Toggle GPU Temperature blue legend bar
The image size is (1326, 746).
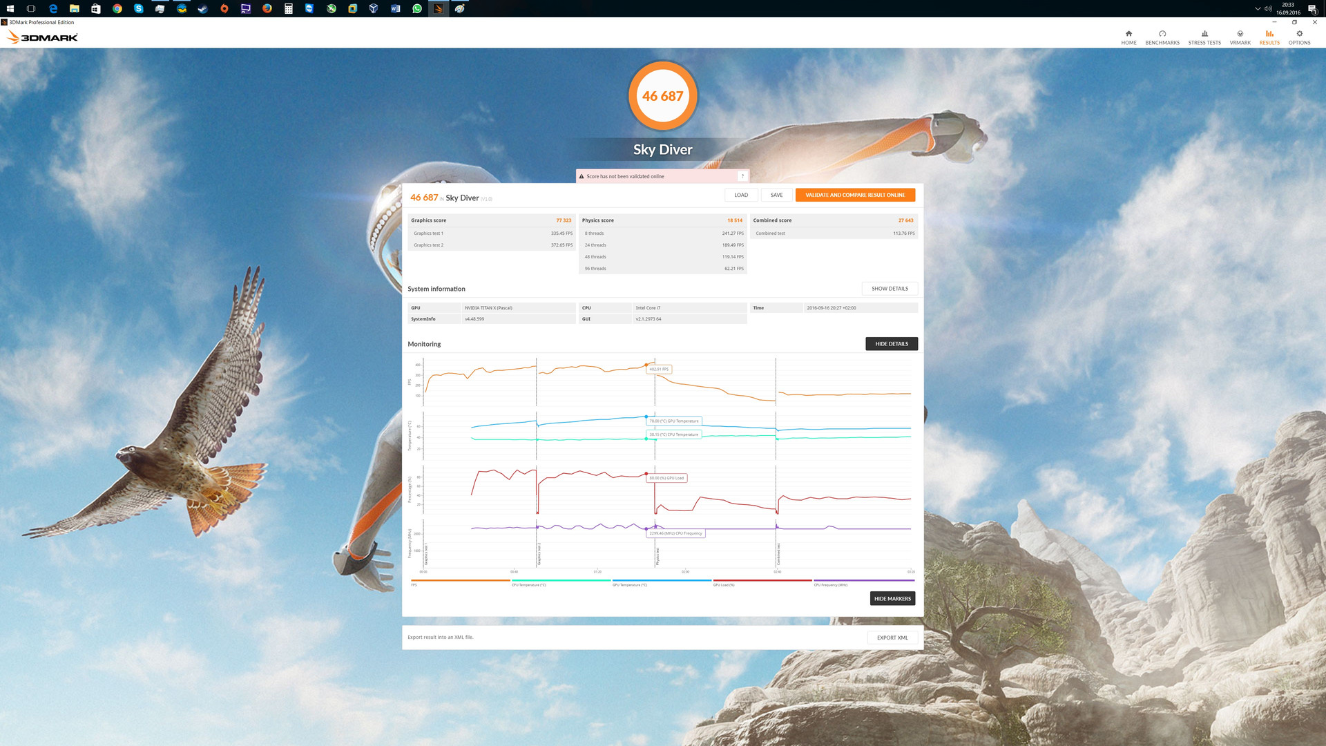(x=661, y=581)
